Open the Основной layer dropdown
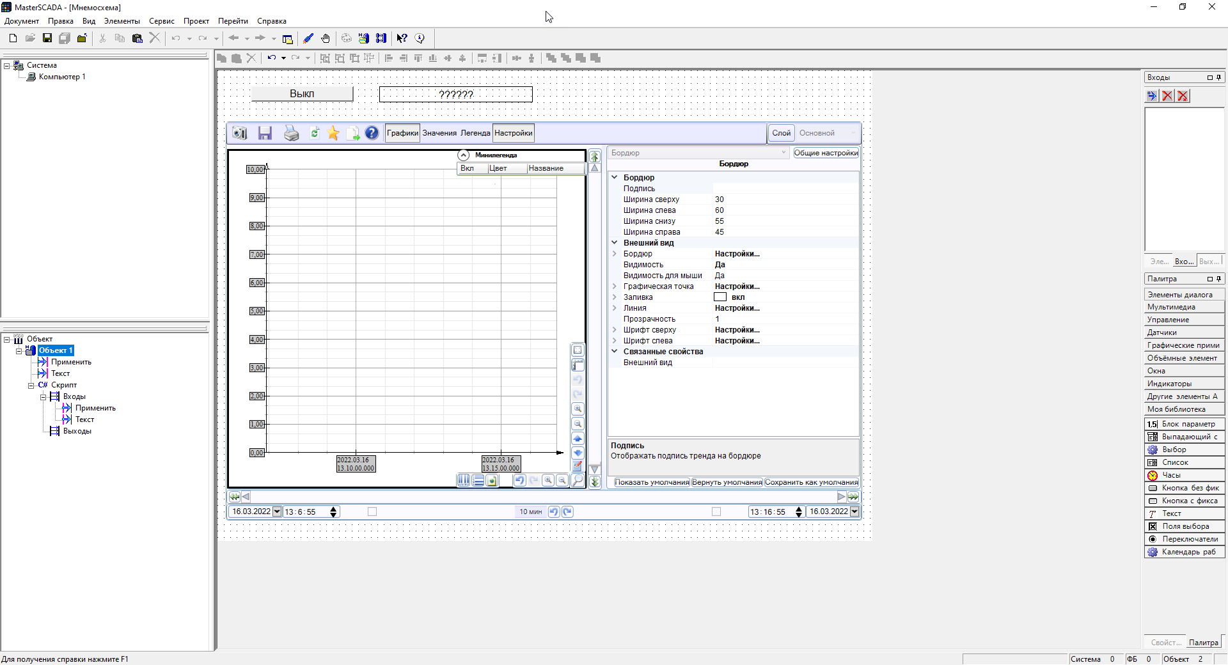 (853, 133)
